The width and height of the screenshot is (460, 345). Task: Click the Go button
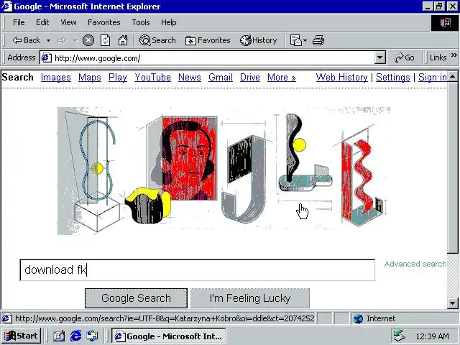[x=404, y=57]
